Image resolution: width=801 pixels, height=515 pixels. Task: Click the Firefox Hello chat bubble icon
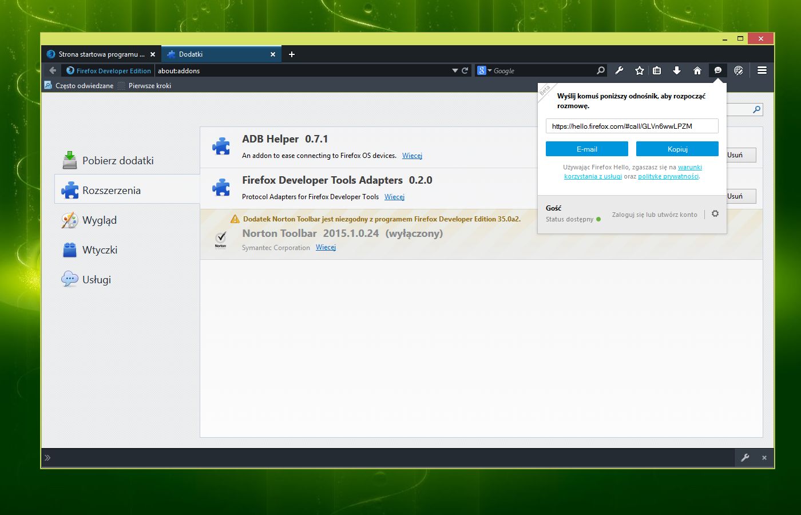[x=717, y=70]
